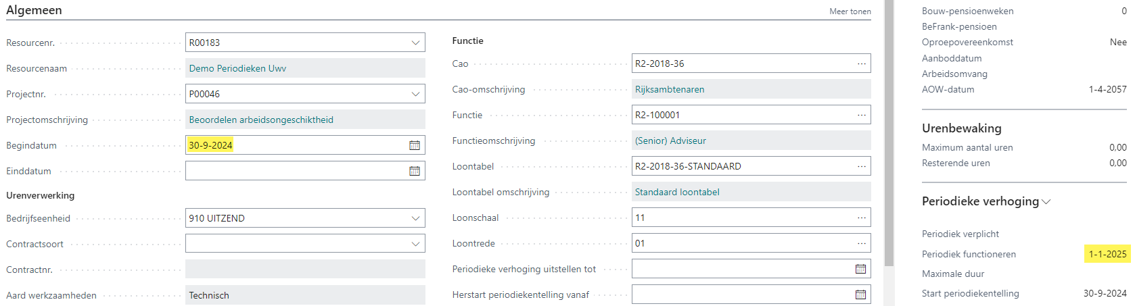The width and height of the screenshot is (1135, 306).
Task: Open the Begindatum calendar picker
Action: (x=415, y=145)
